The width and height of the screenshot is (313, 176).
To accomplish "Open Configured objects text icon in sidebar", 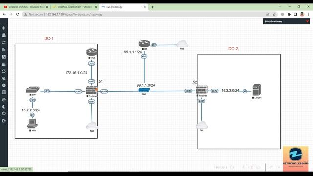I will coord(4,57).
